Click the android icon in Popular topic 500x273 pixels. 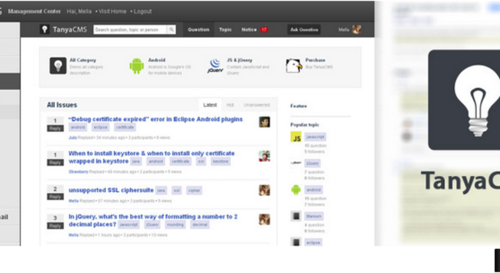click(x=296, y=190)
